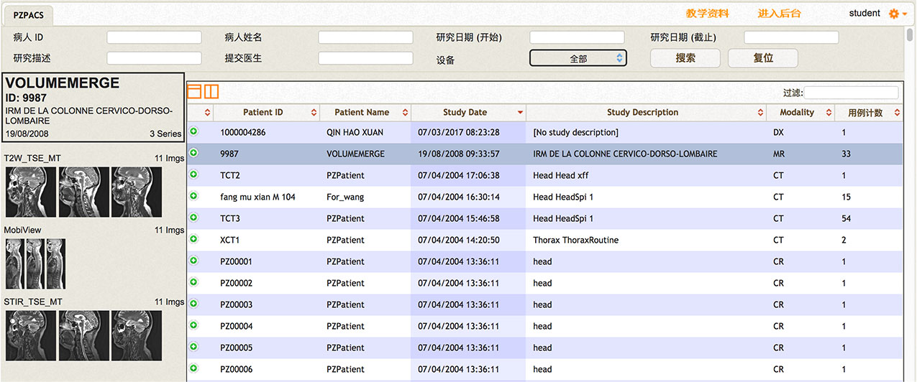Viewport: 917px width, 382px height.
Task: Click the 病人 ID input field
Action: (x=154, y=37)
